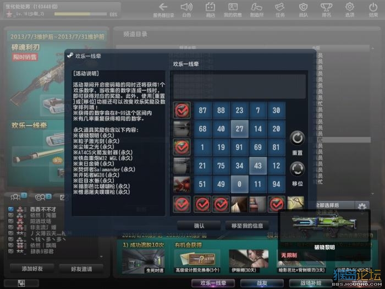Switch to the 欢乐一线牵 bottom tab
Screen dimensions: 385x289
213,283
